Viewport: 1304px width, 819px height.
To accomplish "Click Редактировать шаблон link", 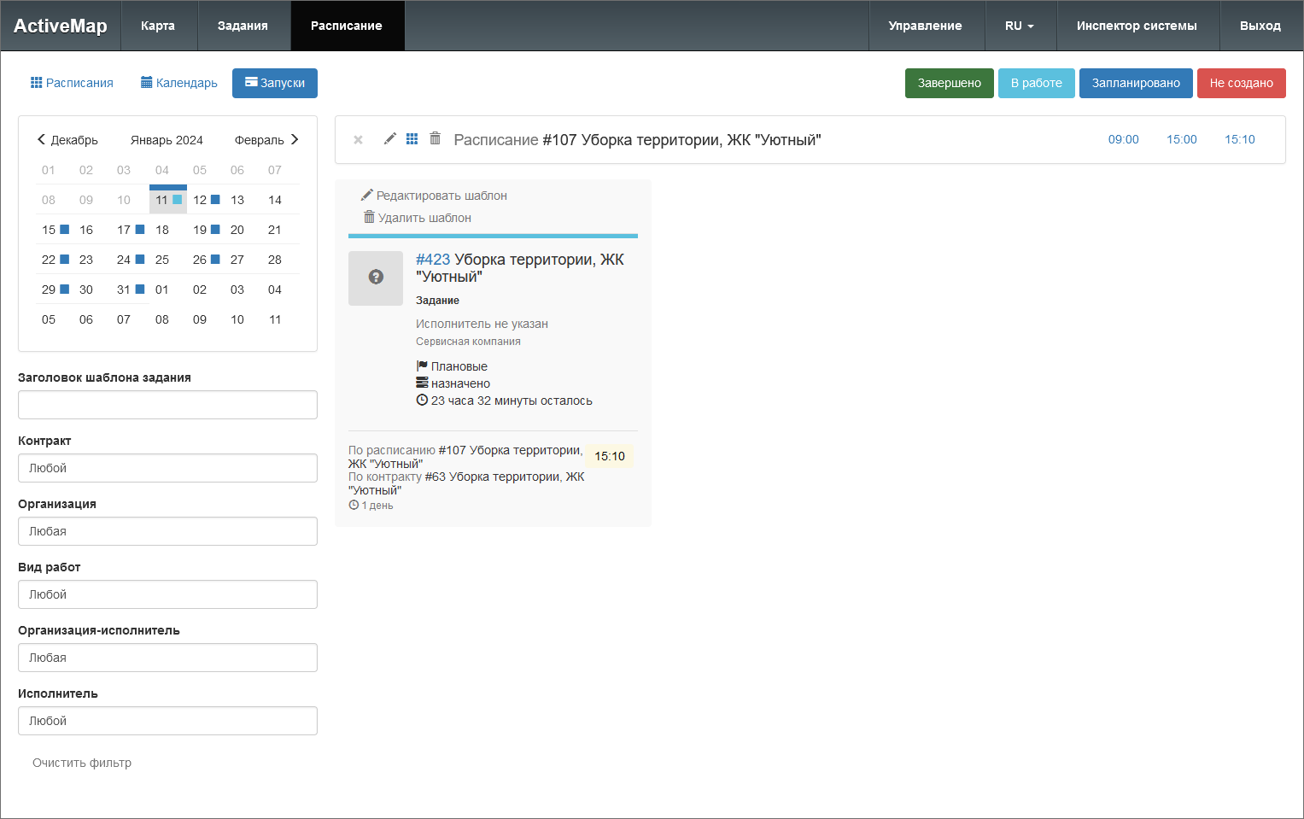I will tap(435, 196).
